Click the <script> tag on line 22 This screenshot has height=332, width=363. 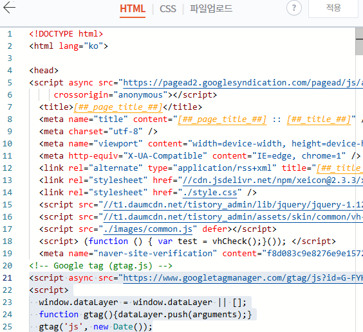click(49, 290)
